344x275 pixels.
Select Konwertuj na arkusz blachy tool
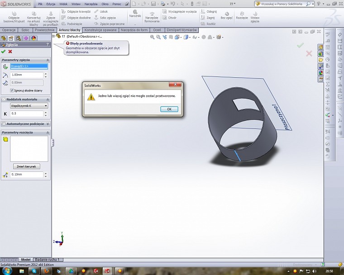(x=34, y=19)
